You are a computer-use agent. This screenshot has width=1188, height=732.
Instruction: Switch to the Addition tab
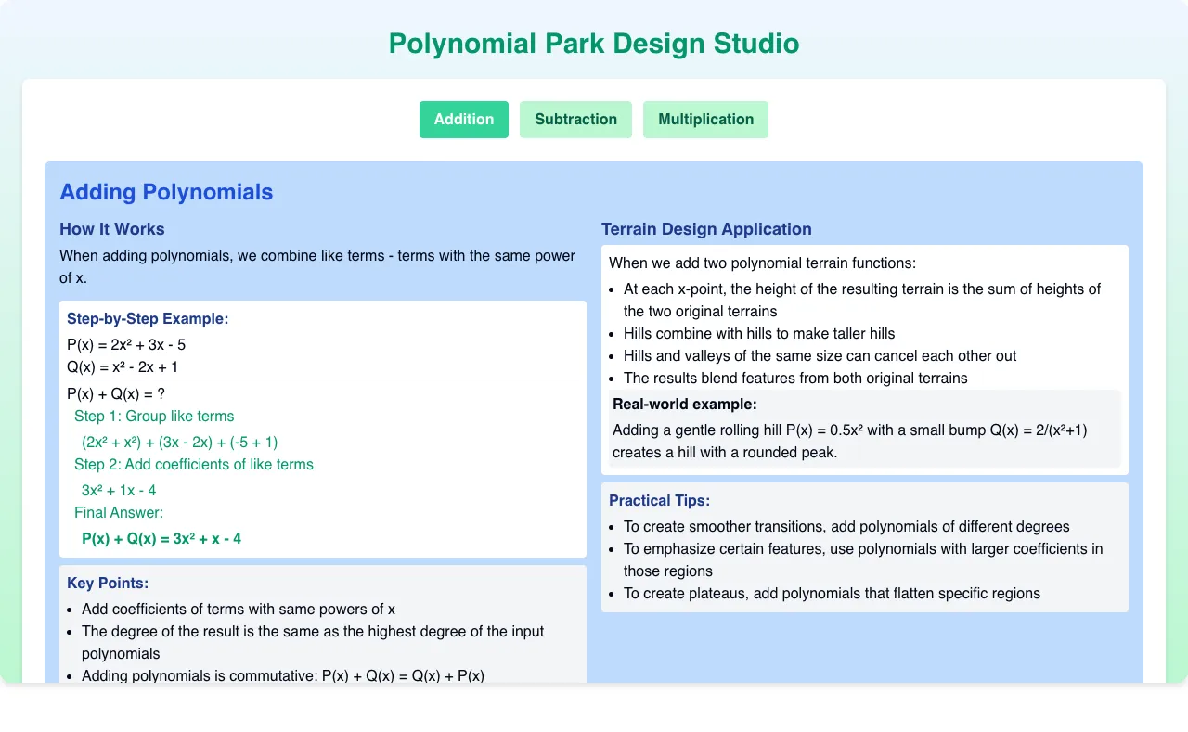464,120
